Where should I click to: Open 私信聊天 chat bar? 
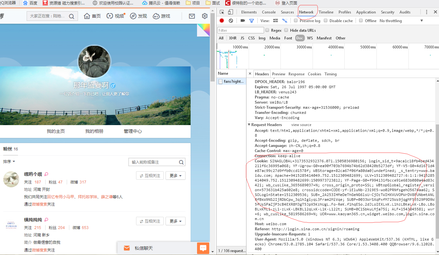[157, 248]
